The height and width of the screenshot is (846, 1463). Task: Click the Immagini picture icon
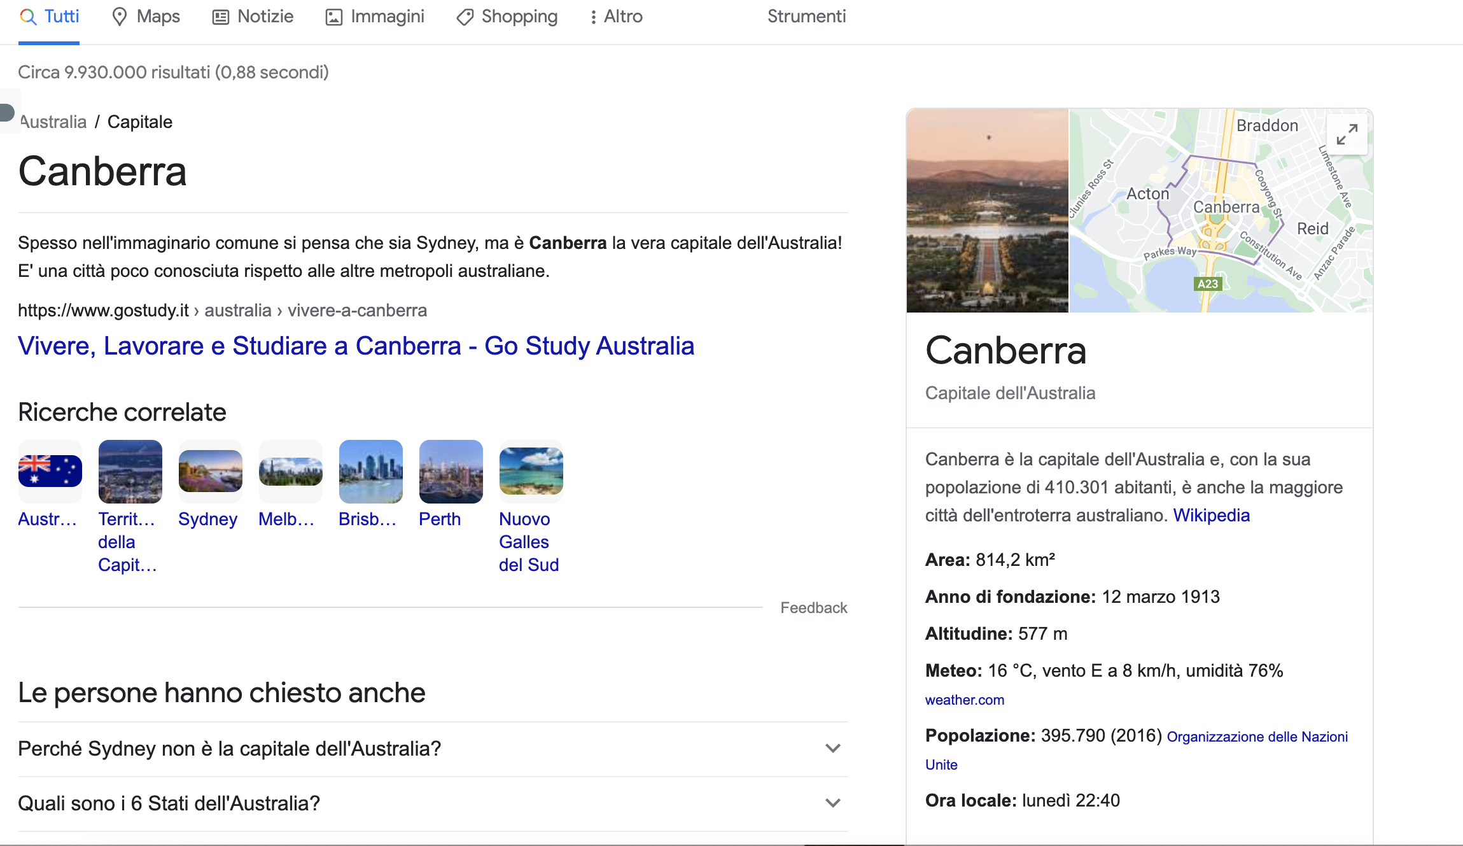point(334,17)
